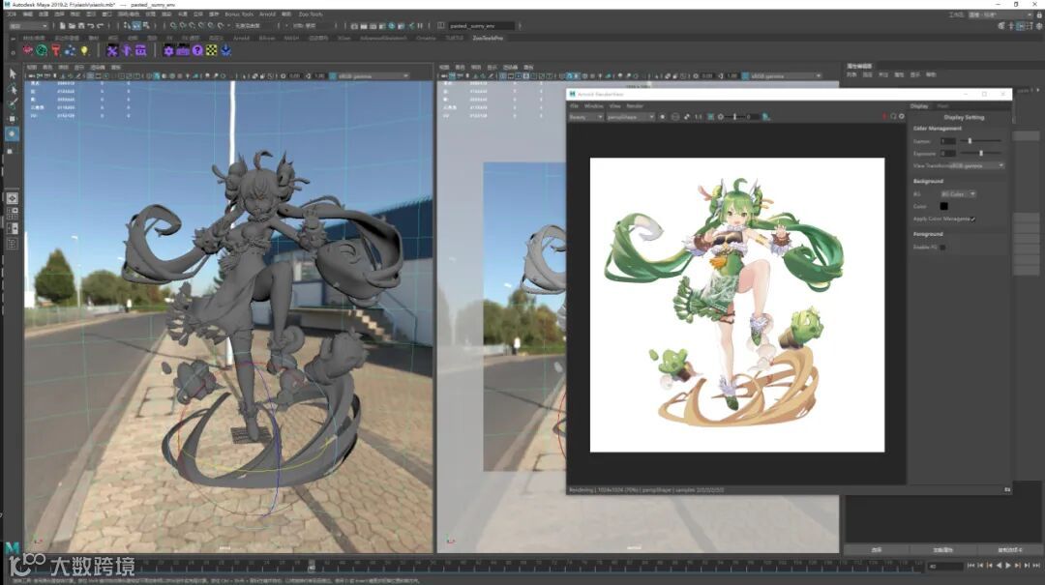Image resolution: width=1045 pixels, height=585 pixels.
Task: Open the perspShape camera dropdown in Arnold RenderView
Action: click(630, 117)
